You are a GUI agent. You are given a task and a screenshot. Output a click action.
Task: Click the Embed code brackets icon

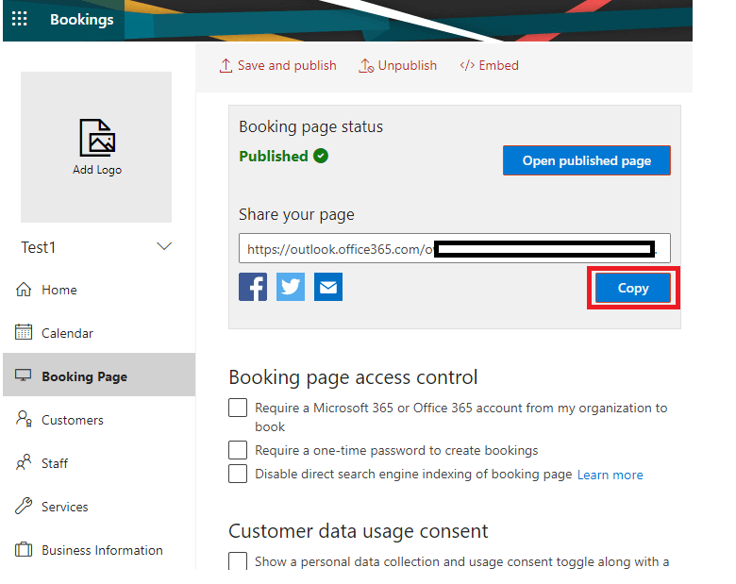[467, 65]
